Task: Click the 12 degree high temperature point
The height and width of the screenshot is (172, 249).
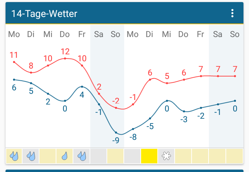Action: pyautogui.click(x=65, y=58)
